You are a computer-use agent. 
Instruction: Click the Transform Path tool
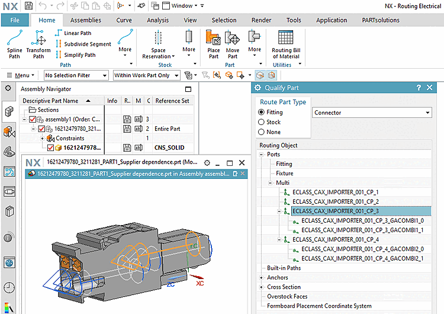tap(38, 44)
